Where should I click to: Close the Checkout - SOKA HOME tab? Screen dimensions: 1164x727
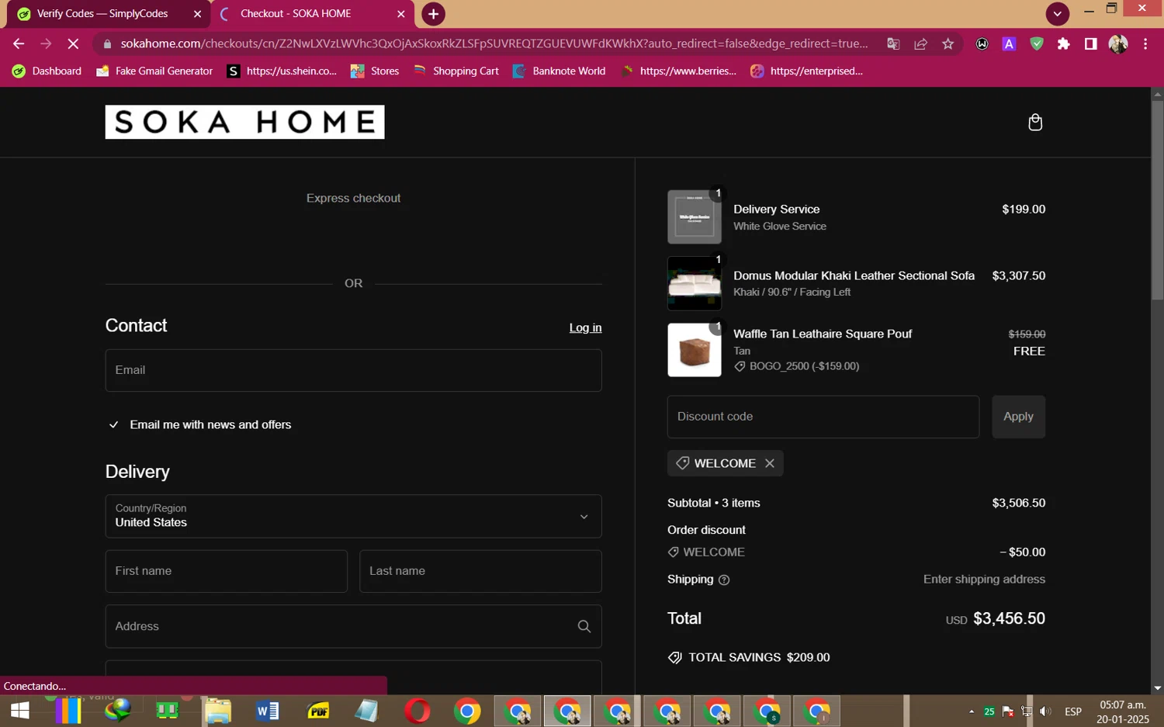click(400, 14)
